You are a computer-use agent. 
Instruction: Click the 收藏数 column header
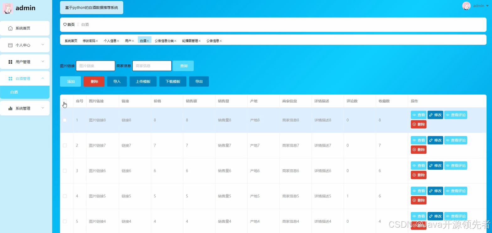click(384, 101)
